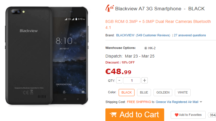The image size is (216, 121).
Task: Pick the GOLDEN color variant
Action: point(163,92)
